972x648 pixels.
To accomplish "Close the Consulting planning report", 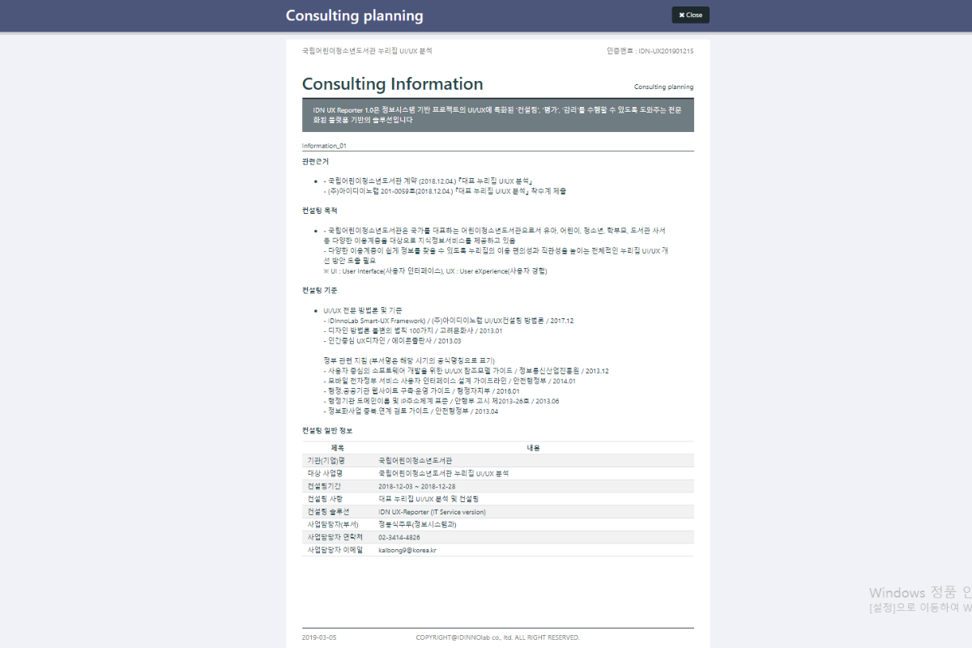I will pyautogui.click(x=690, y=15).
